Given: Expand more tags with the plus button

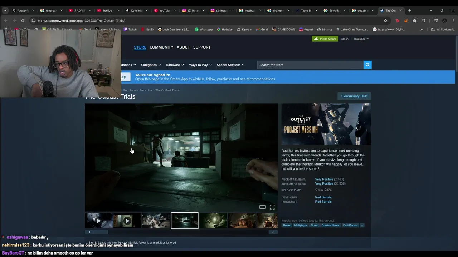Looking at the screenshot, I should (x=362, y=225).
